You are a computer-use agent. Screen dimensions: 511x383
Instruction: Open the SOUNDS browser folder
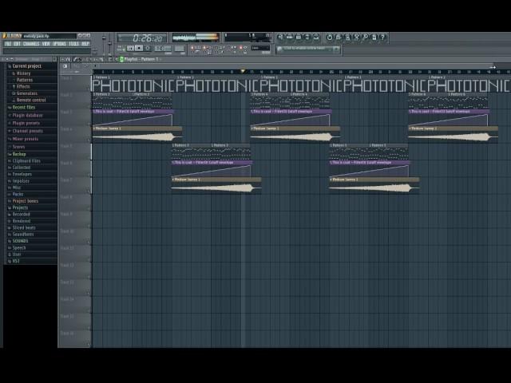[20, 241]
